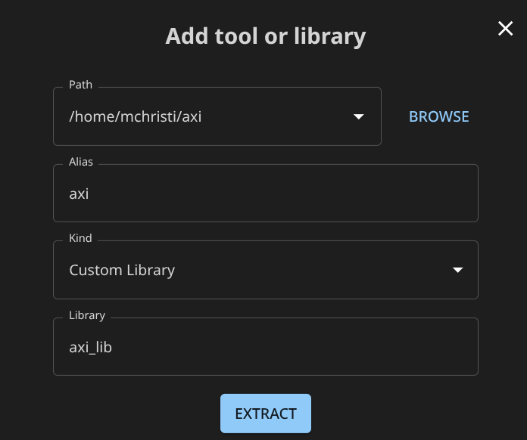Click the Add tool or library title
Screen dimensions: 527x440
pyautogui.click(x=265, y=36)
